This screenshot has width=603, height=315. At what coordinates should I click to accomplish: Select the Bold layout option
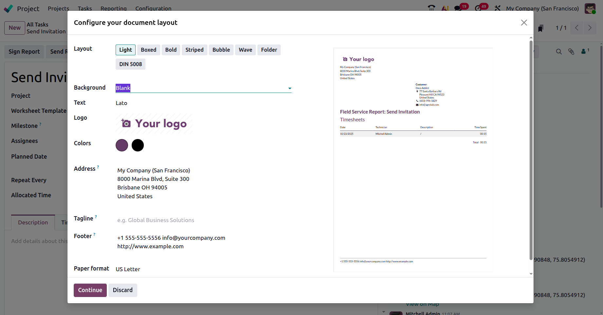[x=171, y=50]
